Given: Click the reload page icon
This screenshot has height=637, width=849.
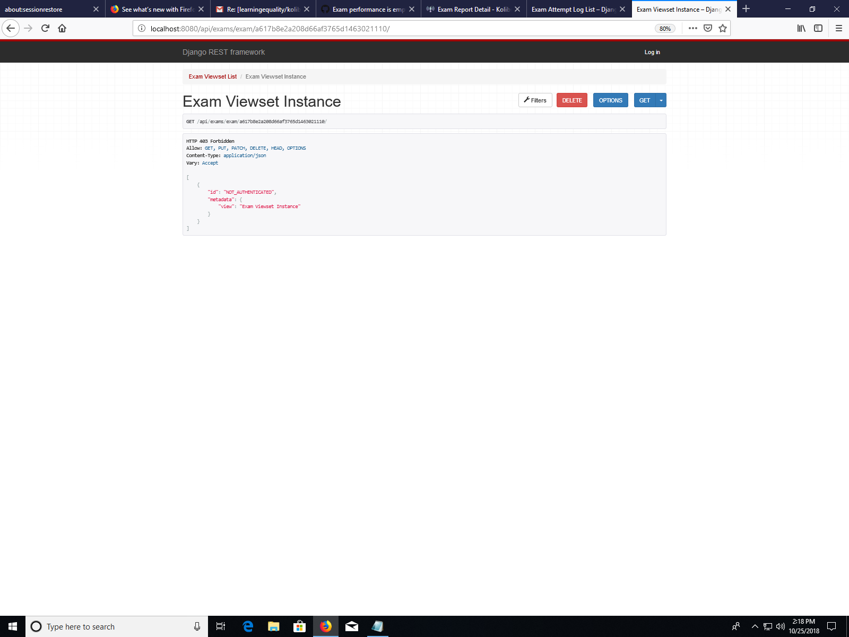Looking at the screenshot, I should pyautogui.click(x=45, y=28).
